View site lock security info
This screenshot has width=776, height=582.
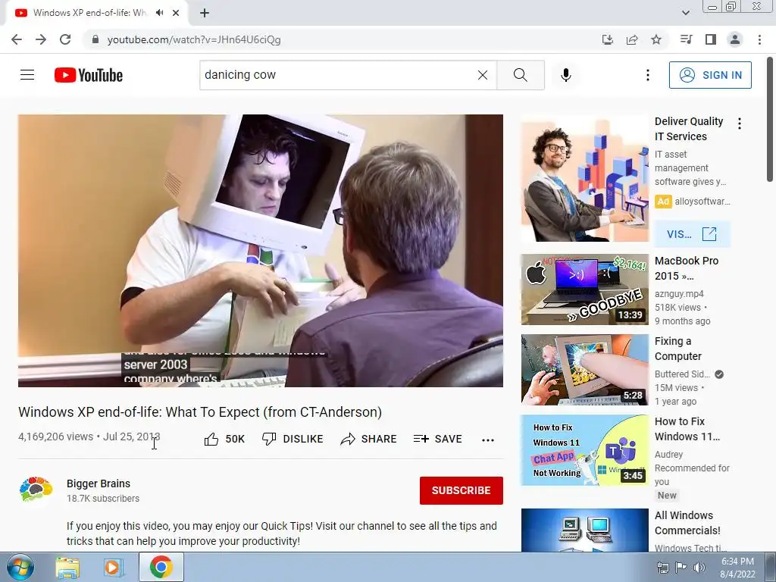[95, 39]
